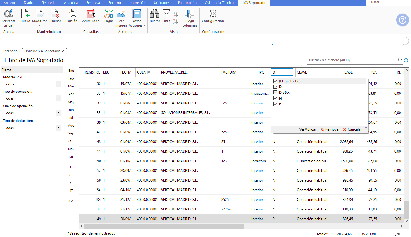Click Remover filter button
411x237 pixels.
coord(330,129)
